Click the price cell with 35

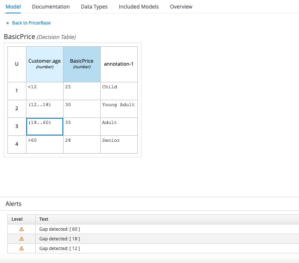(82, 126)
